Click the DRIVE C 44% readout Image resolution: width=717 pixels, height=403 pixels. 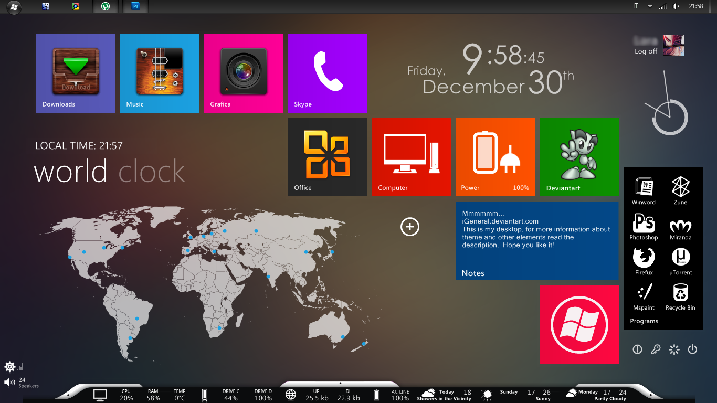pyautogui.click(x=231, y=395)
